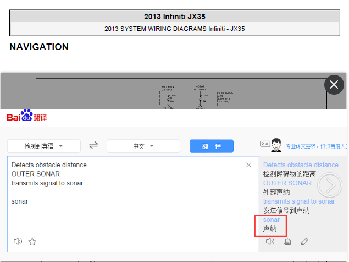Open the source language dropdown showing 检测到英语
The width and height of the screenshot is (349, 262).
tap(44, 146)
